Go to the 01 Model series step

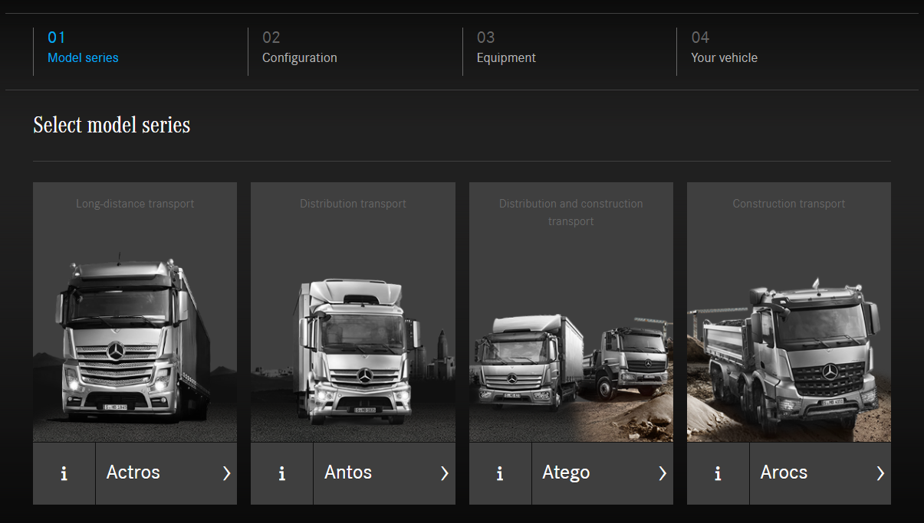(x=83, y=47)
